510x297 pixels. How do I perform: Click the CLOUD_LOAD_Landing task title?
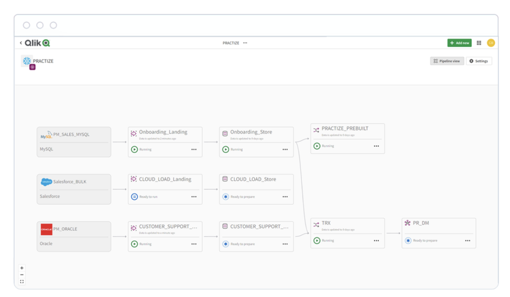tap(165, 179)
